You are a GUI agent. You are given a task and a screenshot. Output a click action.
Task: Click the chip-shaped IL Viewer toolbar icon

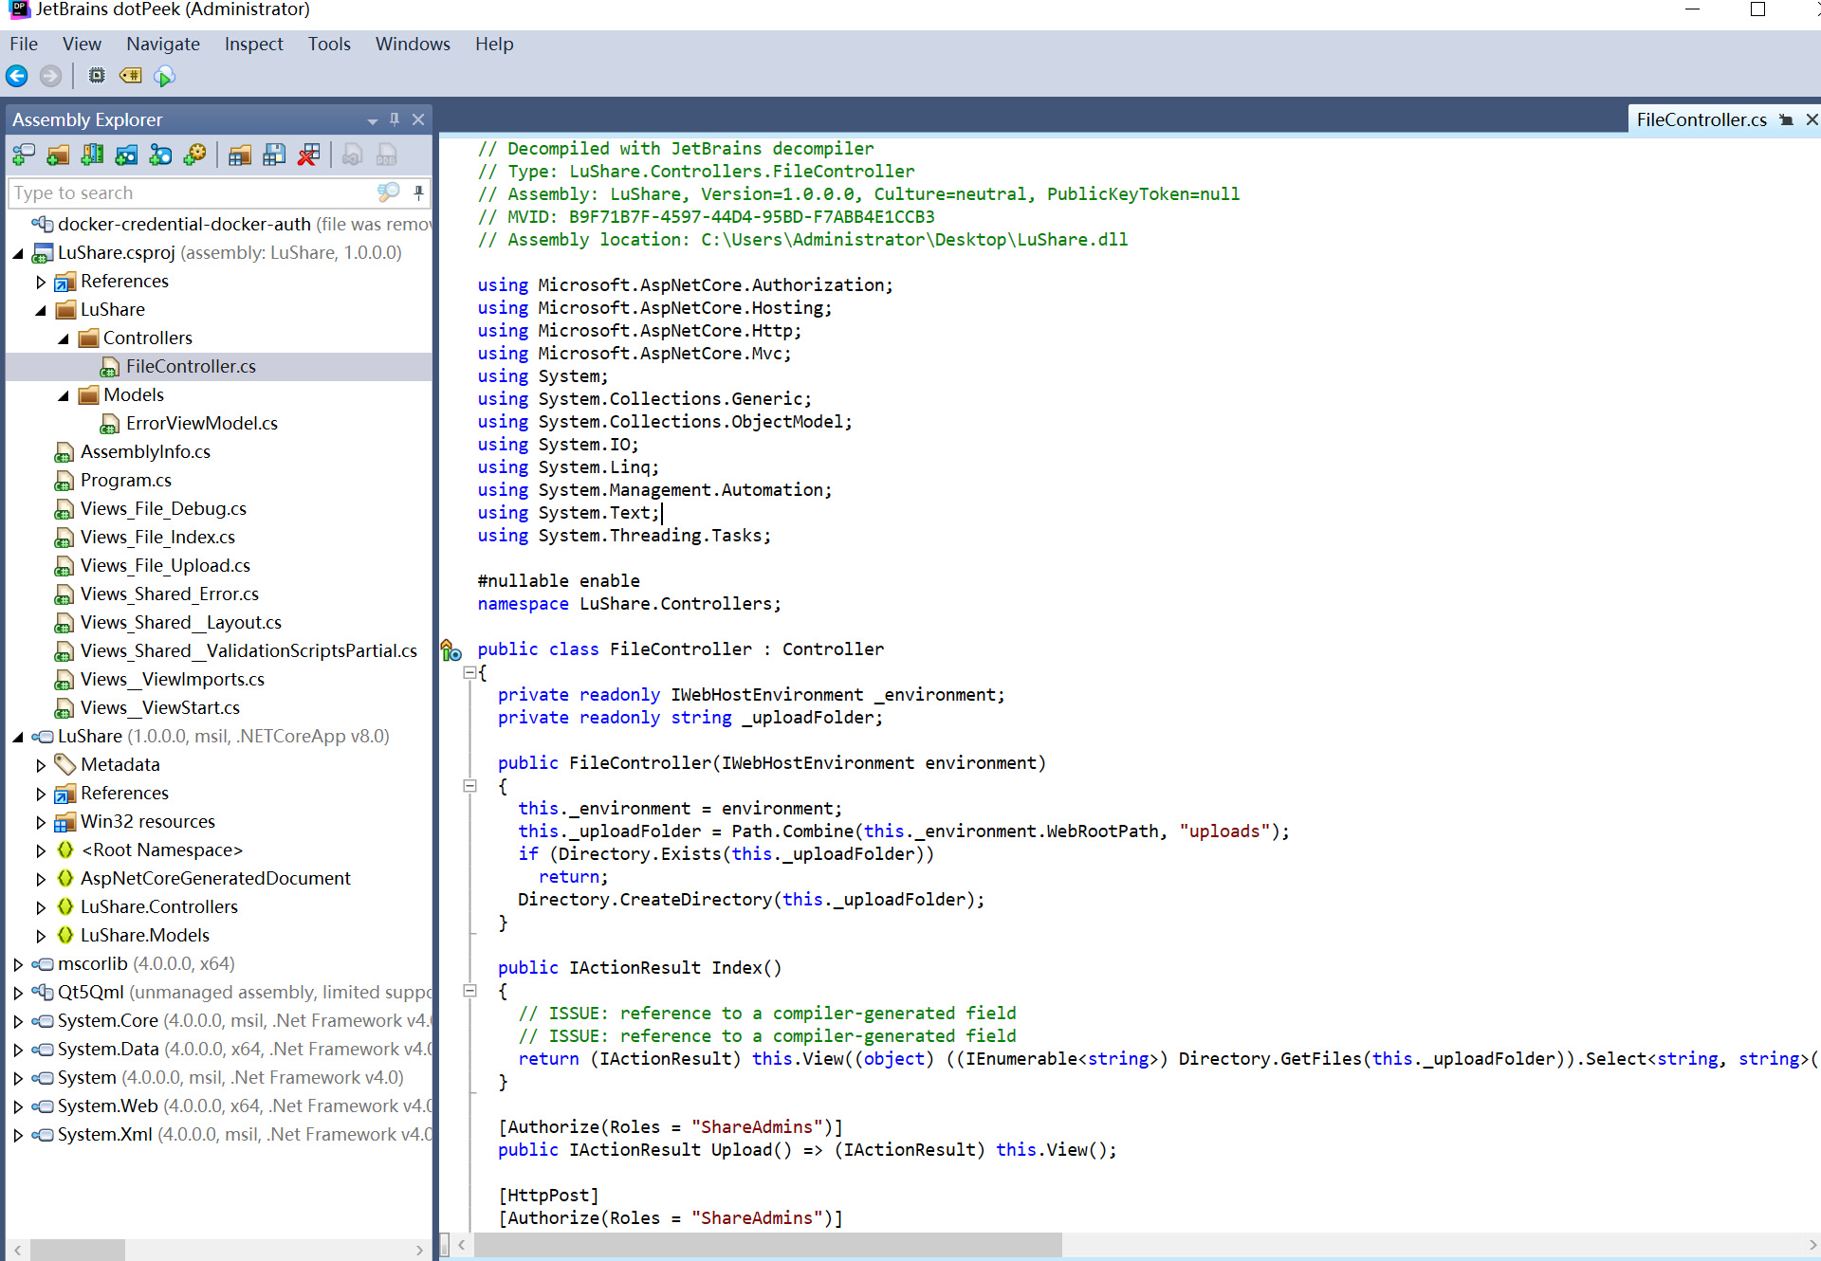[x=97, y=76]
